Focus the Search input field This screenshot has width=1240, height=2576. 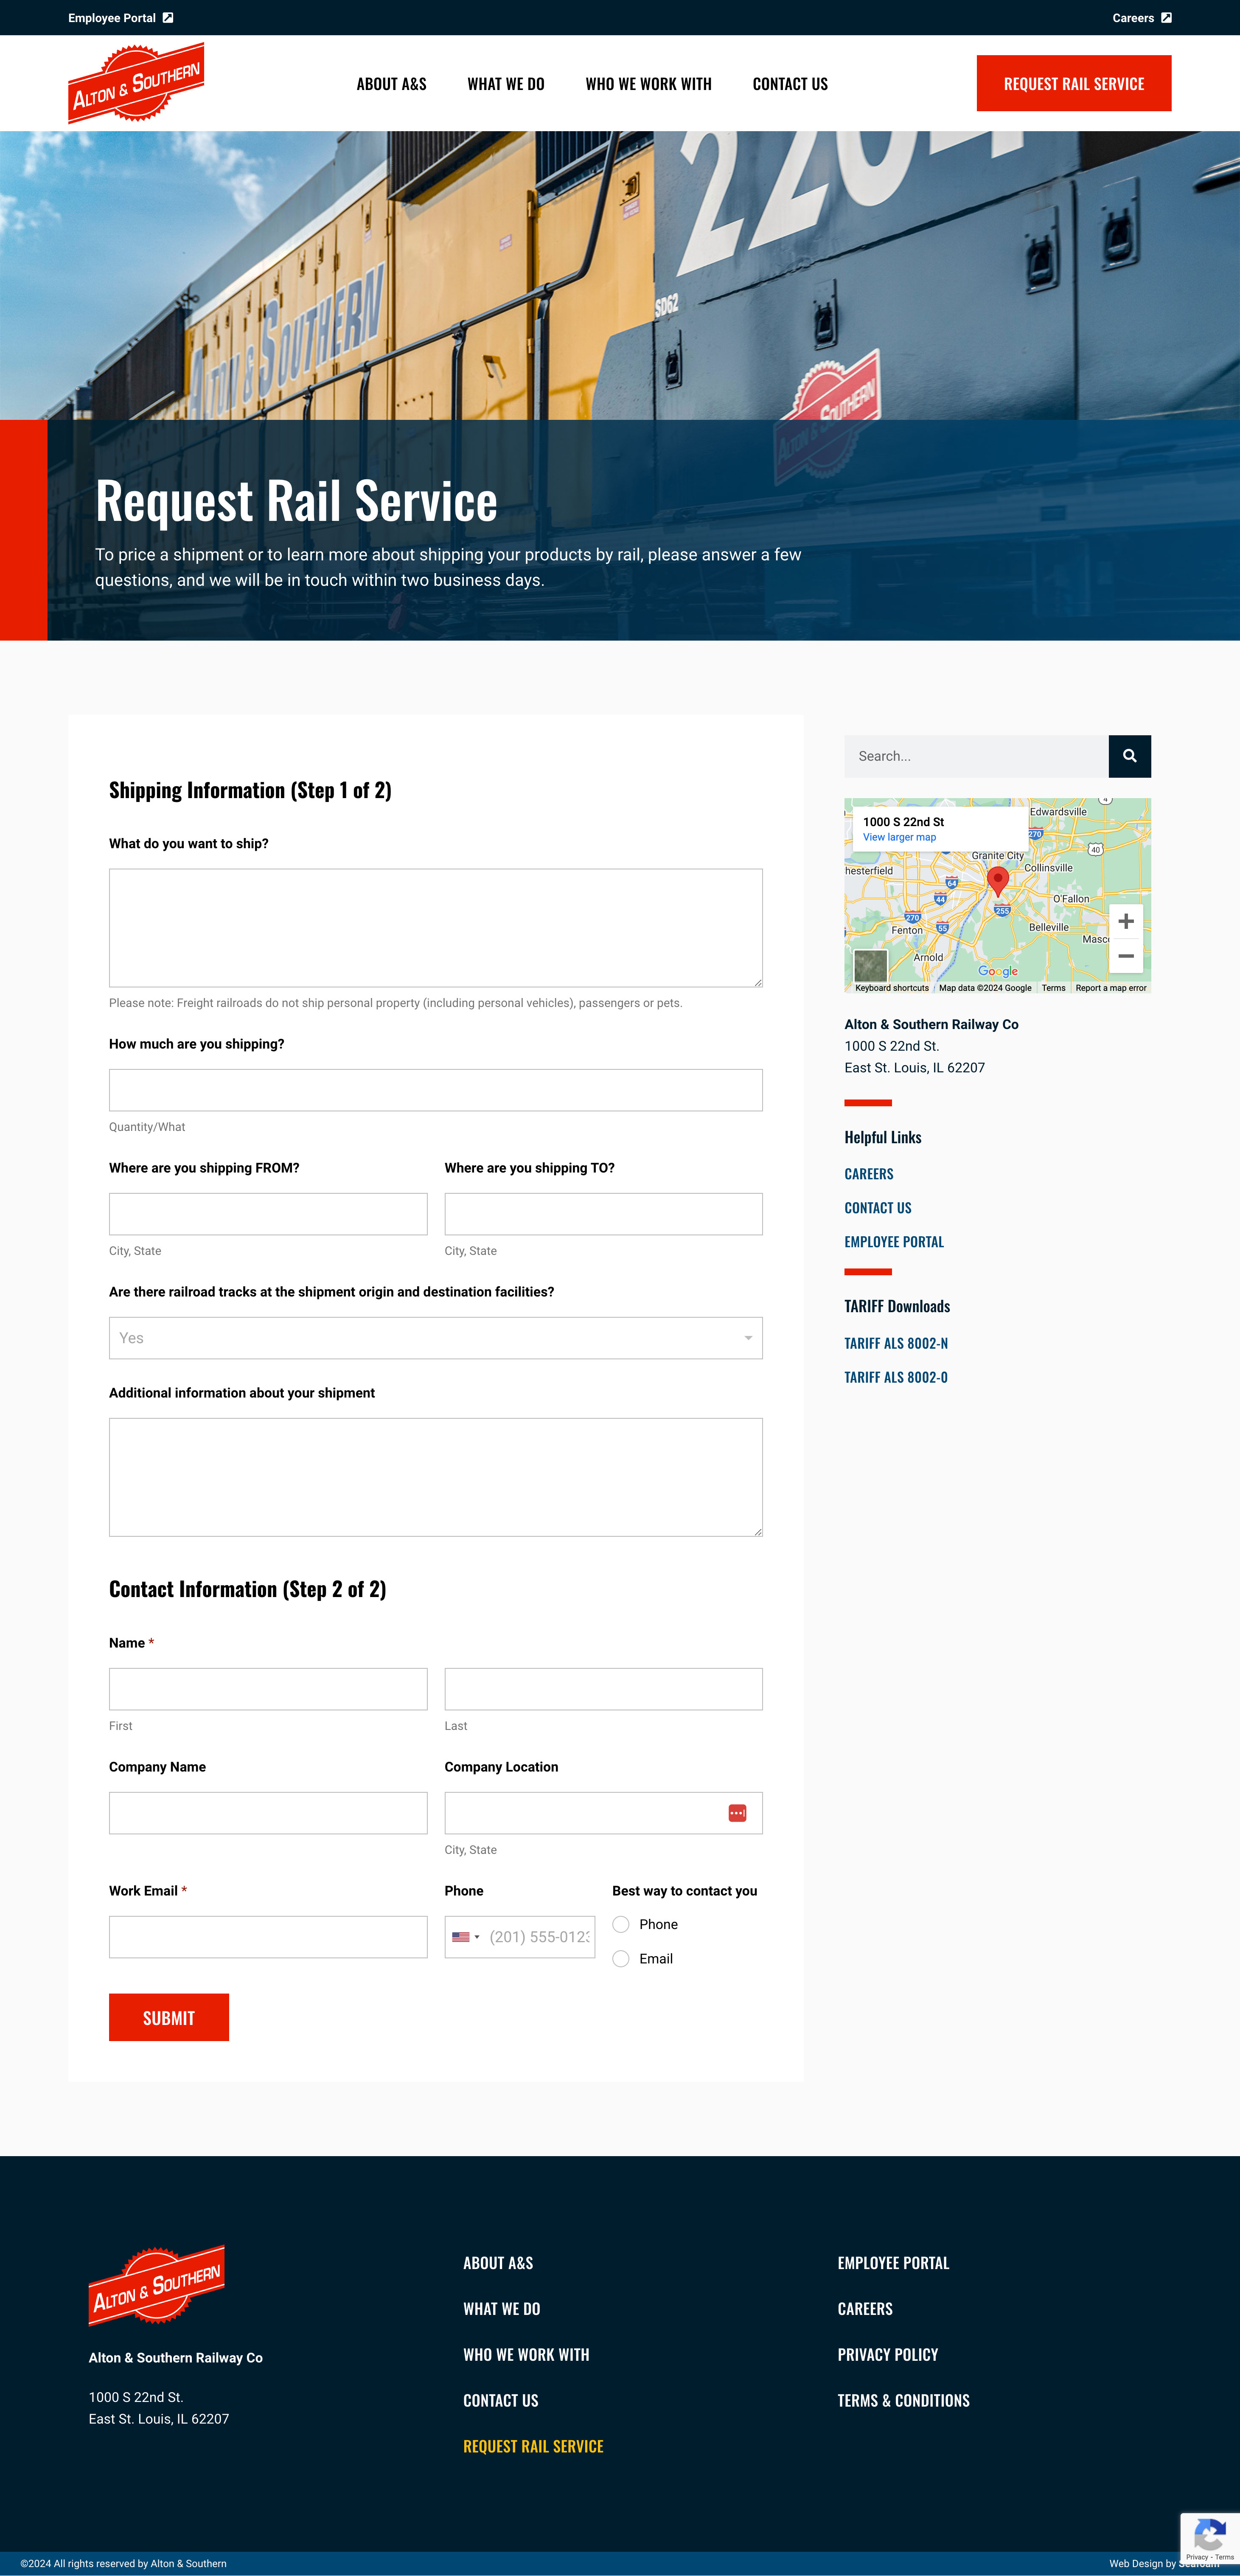tap(976, 756)
